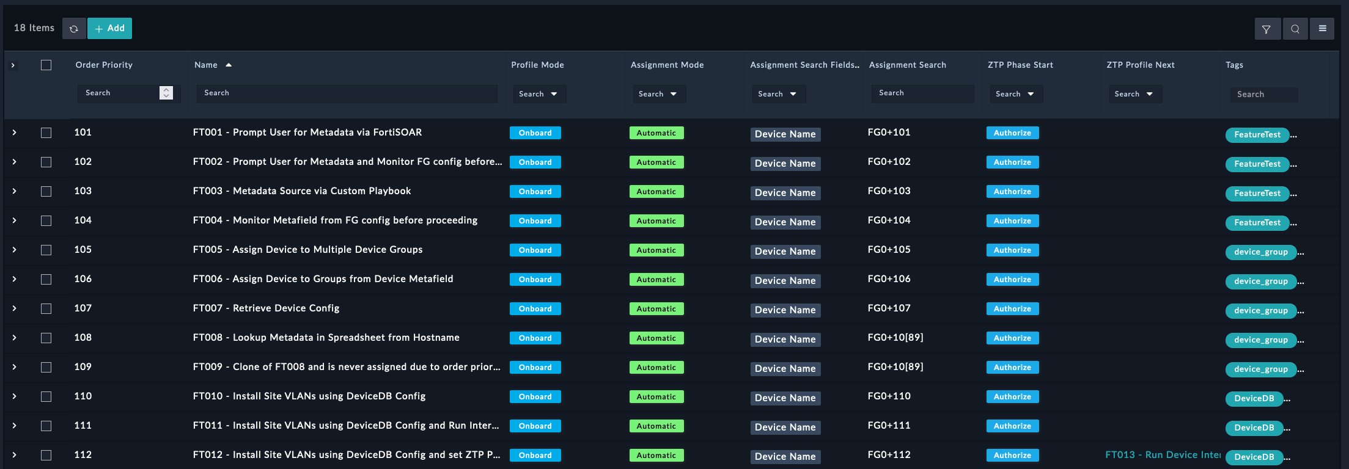Click Automatic badge in row 104

tap(656, 221)
